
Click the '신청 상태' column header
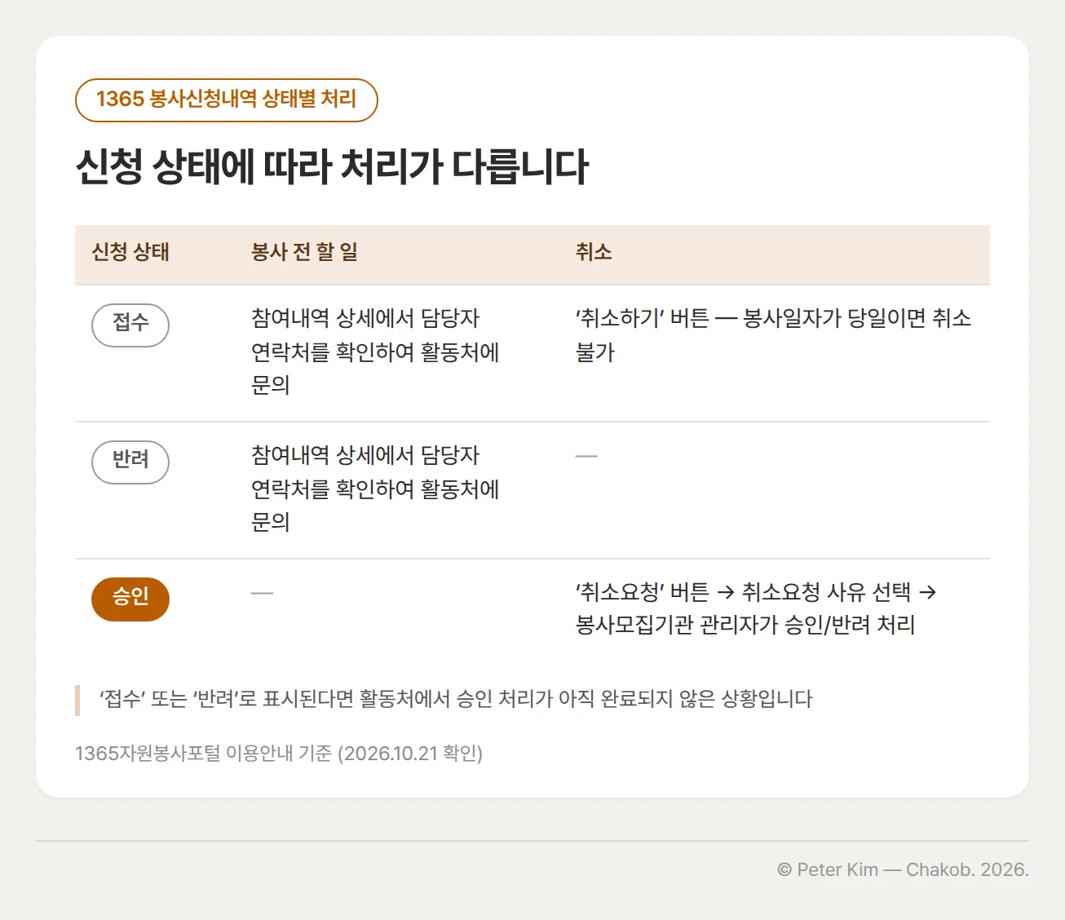(x=130, y=252)
